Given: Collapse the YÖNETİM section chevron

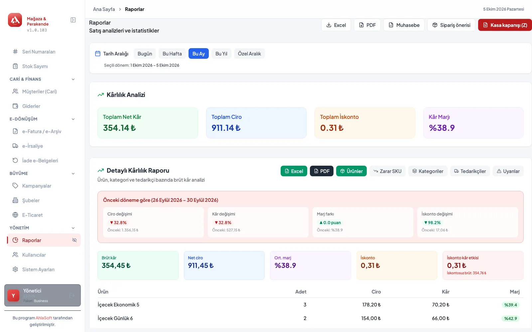Looking at the screenshot, I should tap(73, 228).
